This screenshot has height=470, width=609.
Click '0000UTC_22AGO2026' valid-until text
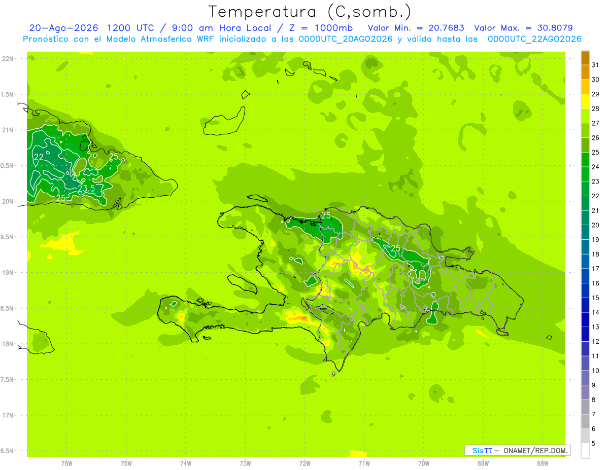click(x=534, y=39)
